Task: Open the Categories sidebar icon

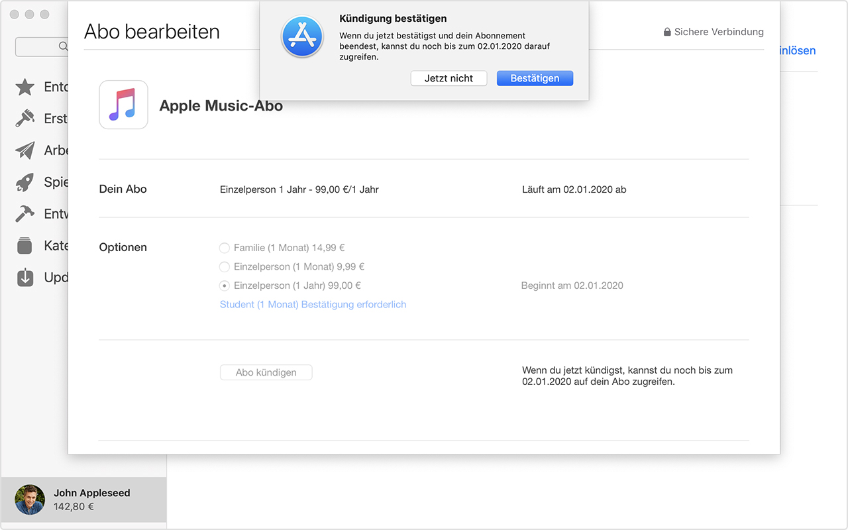Action: [25, 245]
